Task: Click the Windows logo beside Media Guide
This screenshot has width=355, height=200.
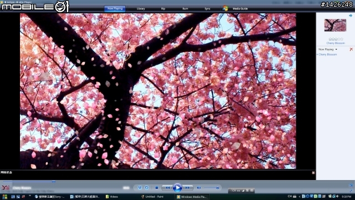Action: point(225,8)
